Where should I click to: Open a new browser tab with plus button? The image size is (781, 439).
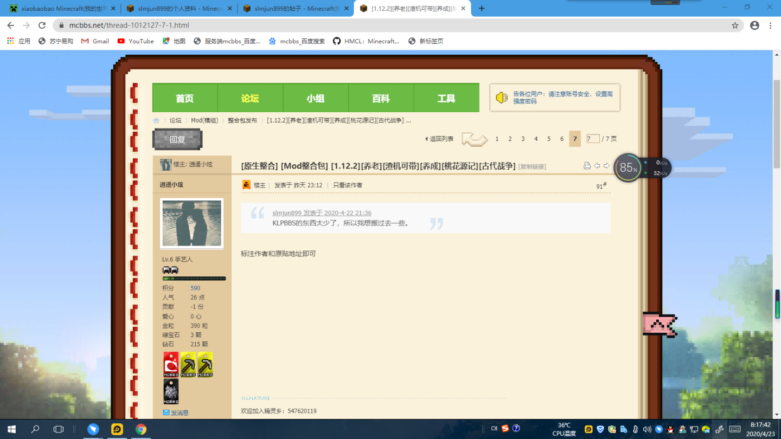click(482, 9)
